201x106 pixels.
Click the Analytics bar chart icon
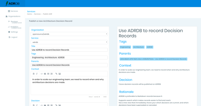[x=9, y=27]
